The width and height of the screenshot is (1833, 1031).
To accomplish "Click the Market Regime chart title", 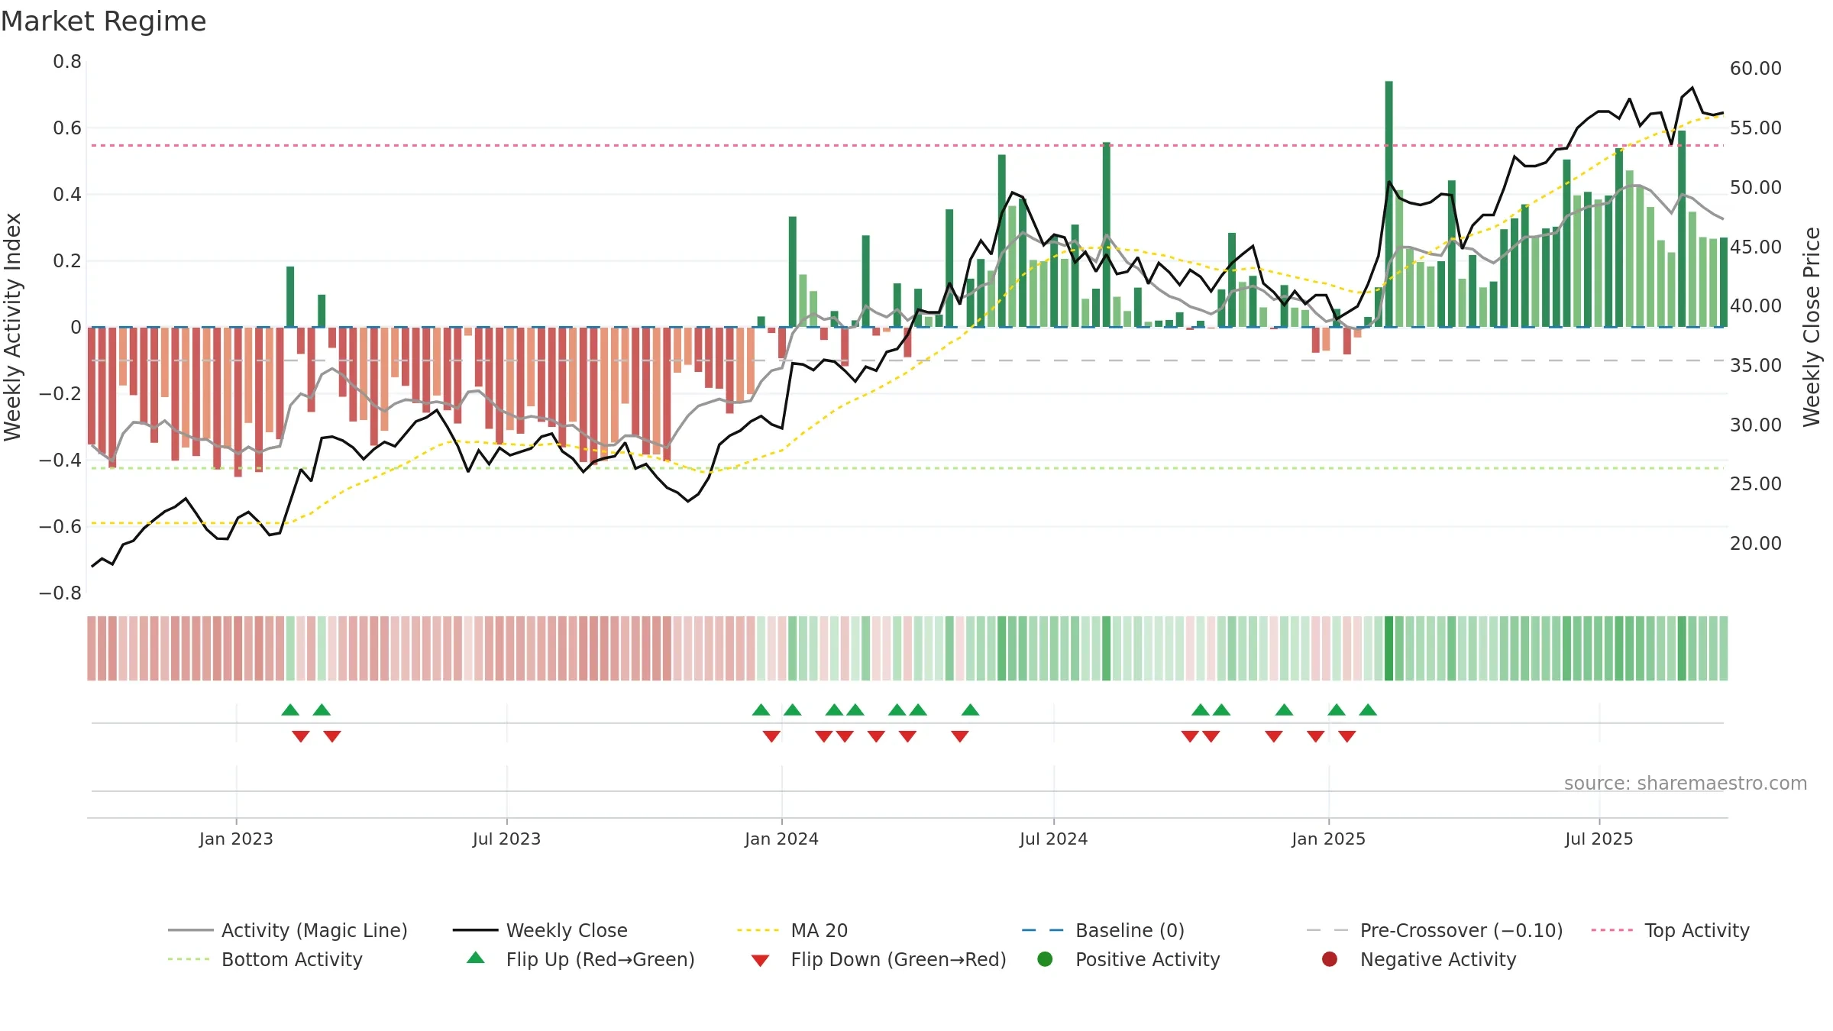I will tap(103, 21).
